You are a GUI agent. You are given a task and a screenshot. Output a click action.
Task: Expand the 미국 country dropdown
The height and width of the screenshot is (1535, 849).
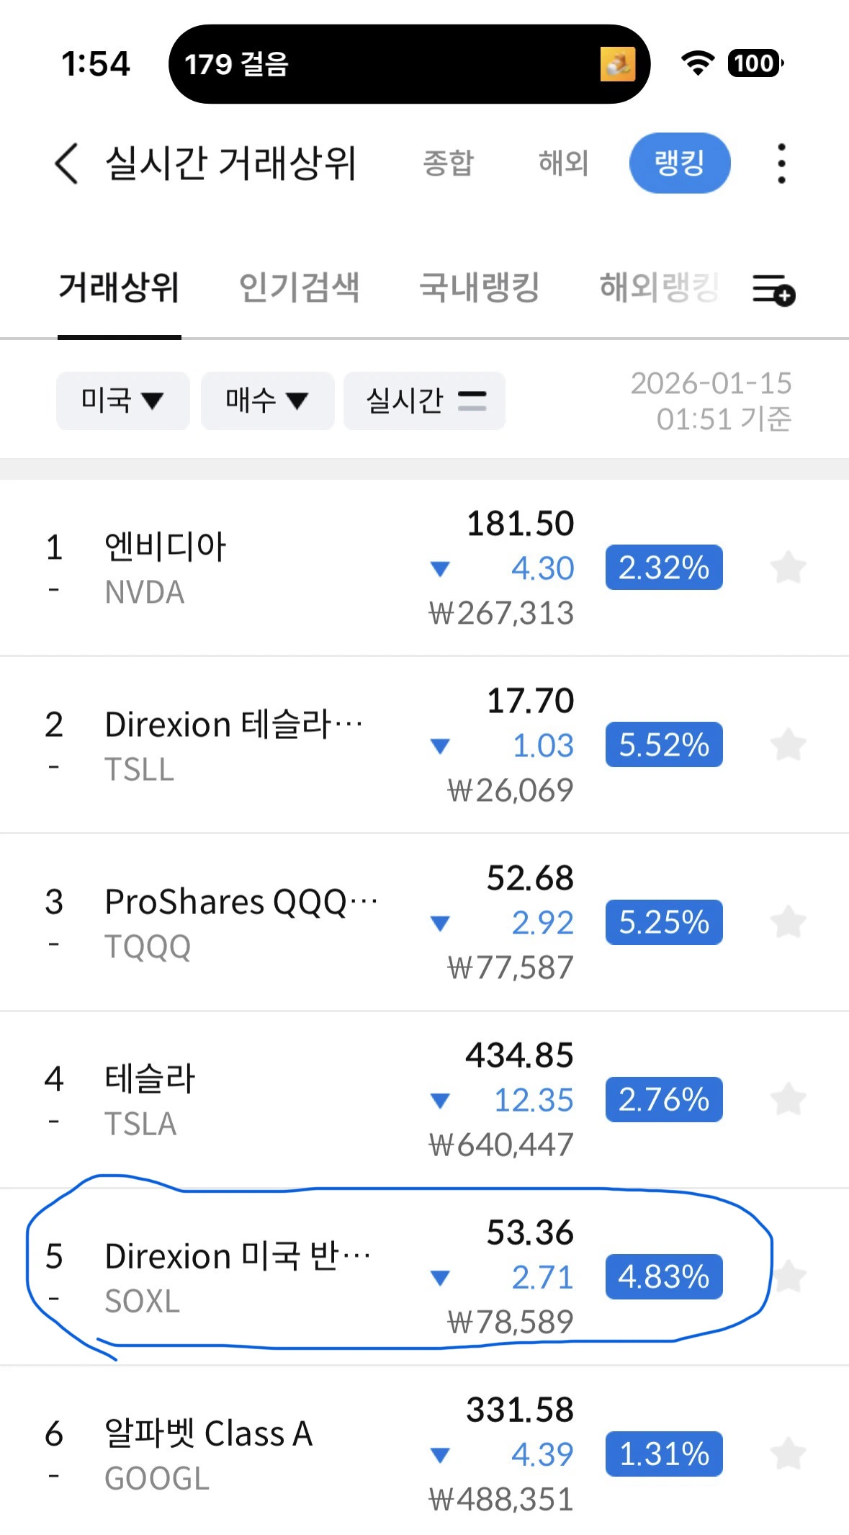(x=123, y=400)
